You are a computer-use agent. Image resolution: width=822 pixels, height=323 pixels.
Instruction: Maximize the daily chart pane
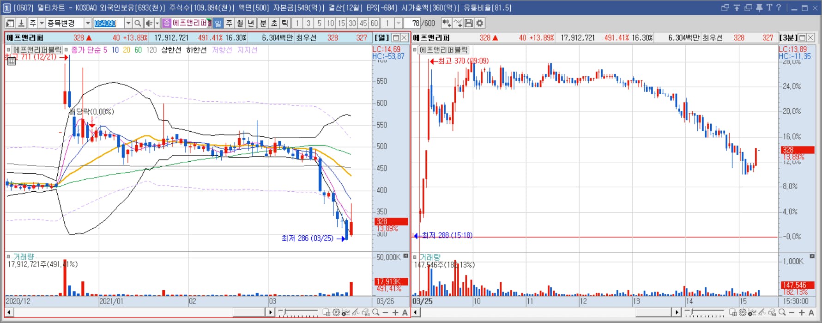point(396,38)
